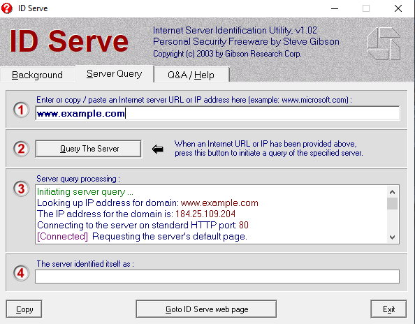The image size is (415, 324).
Task: Click the large ID Serve red logo
Action: 68,41
